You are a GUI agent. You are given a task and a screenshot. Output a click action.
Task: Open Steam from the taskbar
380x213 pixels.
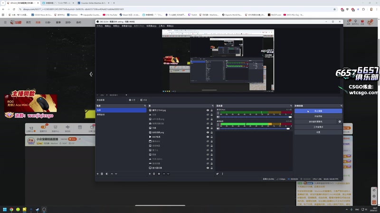point(38,209)
